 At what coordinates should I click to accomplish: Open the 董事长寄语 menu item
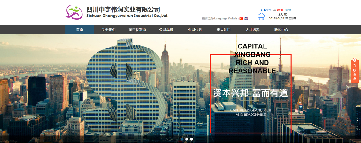[x=137, y=30]
